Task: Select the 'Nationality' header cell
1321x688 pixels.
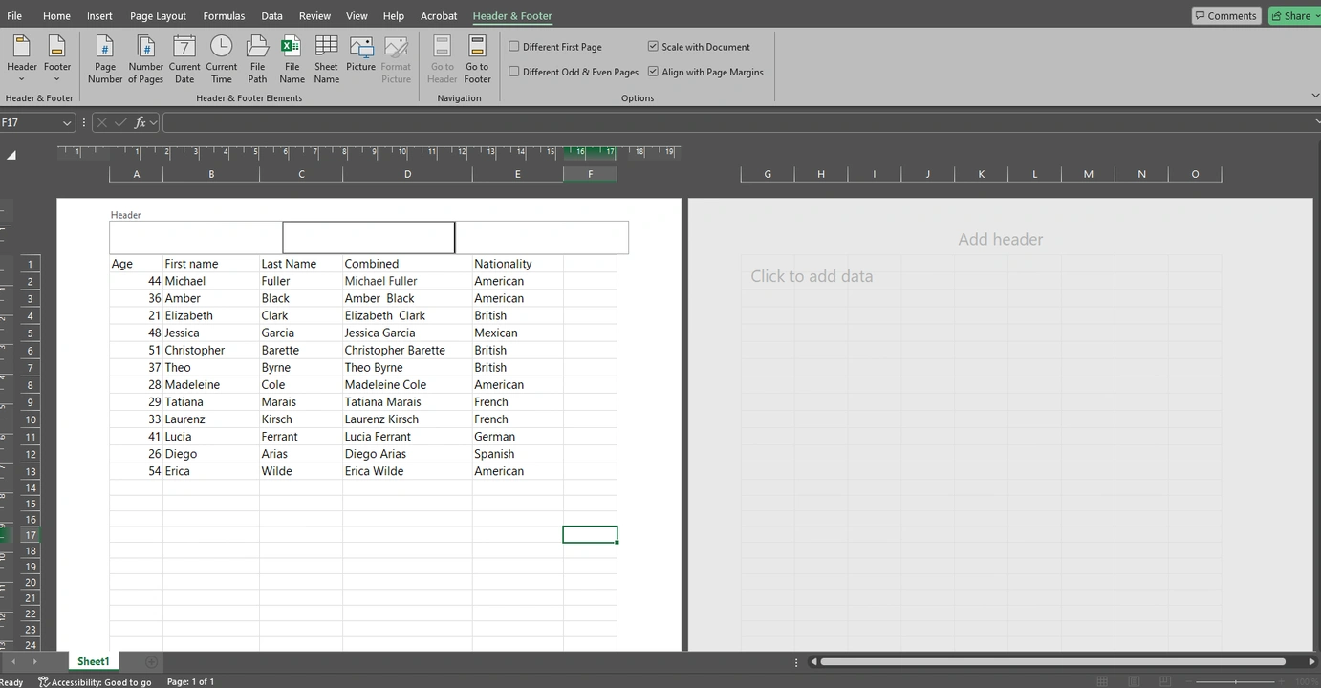Action: click(x=517, y=264)
